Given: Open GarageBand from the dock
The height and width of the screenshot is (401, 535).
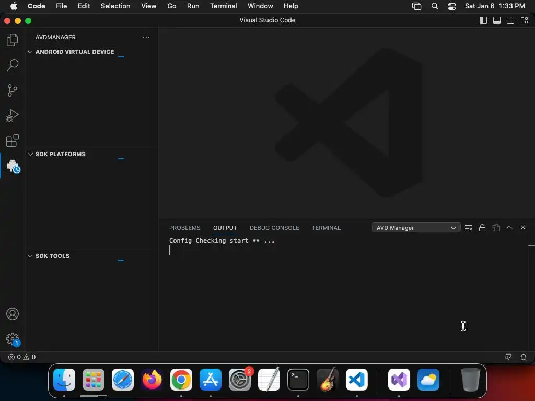Looking at the screenshot, I should point(328,379).
